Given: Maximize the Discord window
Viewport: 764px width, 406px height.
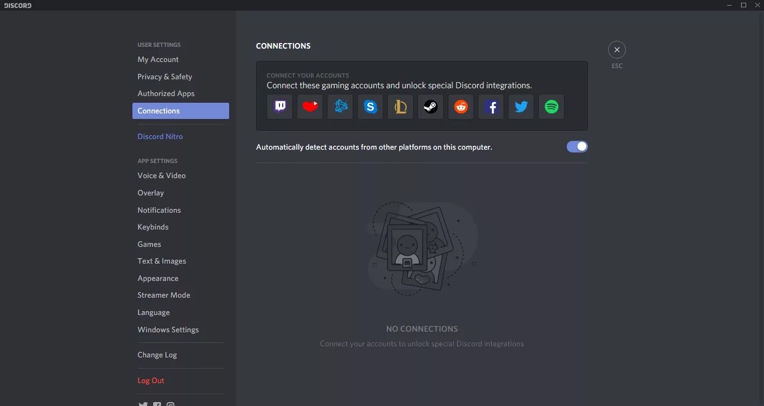Looking at the screenshot, I should click(743, 5).
